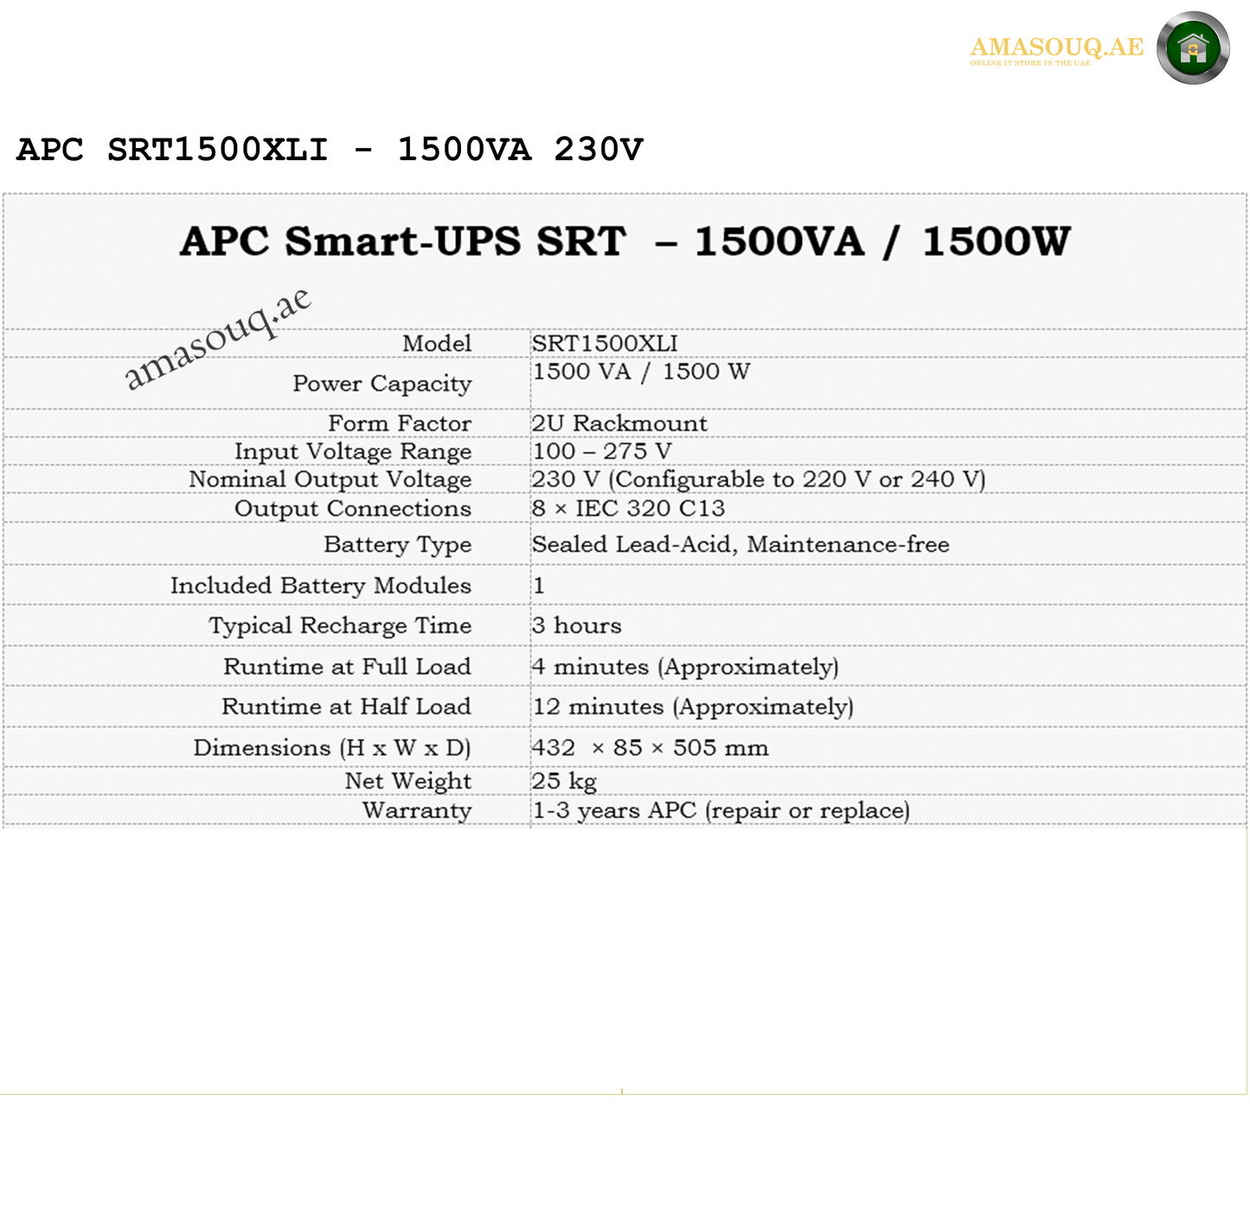Viewport: 1250px width, 1205px height.
Task: Click the Included Battery Modules label
Action: coord(321,586)
